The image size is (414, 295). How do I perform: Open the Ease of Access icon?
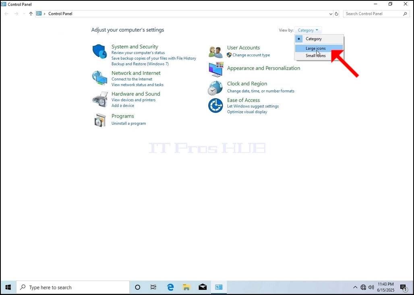[215, 105]
